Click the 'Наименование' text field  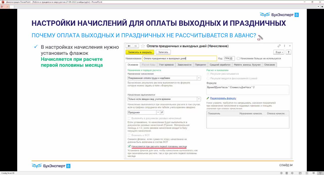pos(179,59)
